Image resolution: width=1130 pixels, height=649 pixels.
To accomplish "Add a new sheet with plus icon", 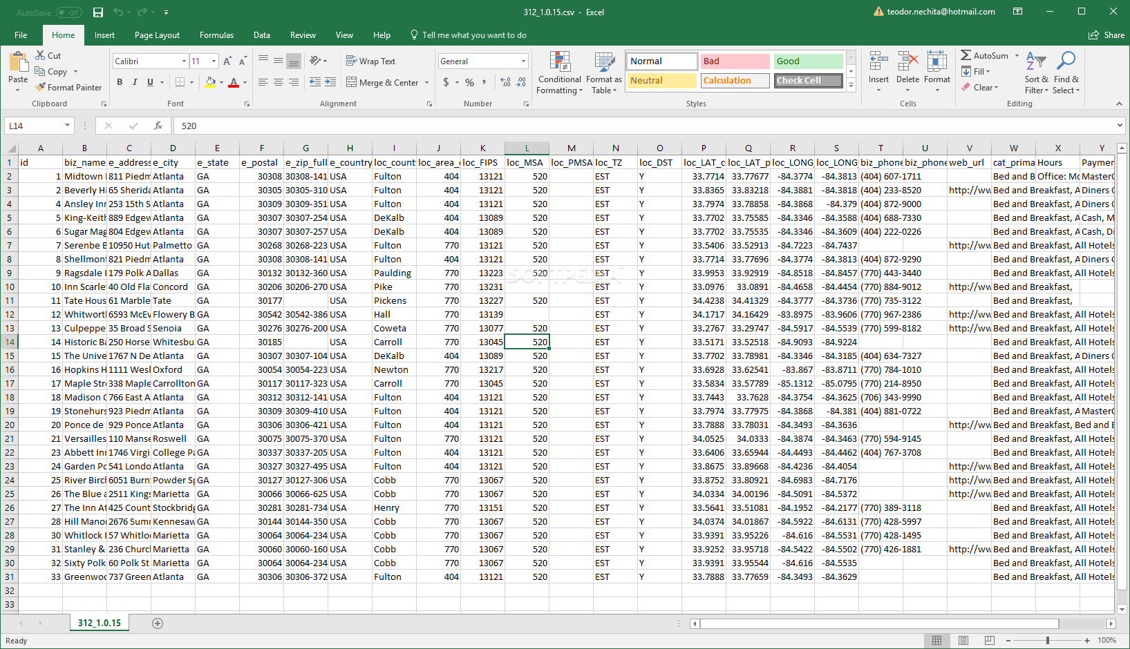I will (158, 623).
